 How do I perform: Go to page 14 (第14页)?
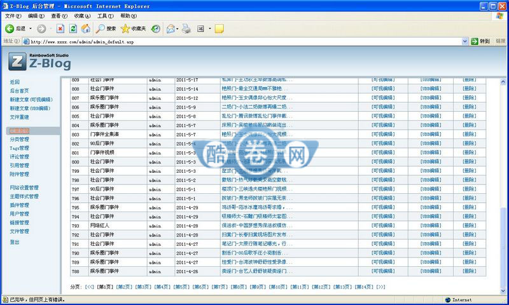pyautogui.click(x=364, y=287)
